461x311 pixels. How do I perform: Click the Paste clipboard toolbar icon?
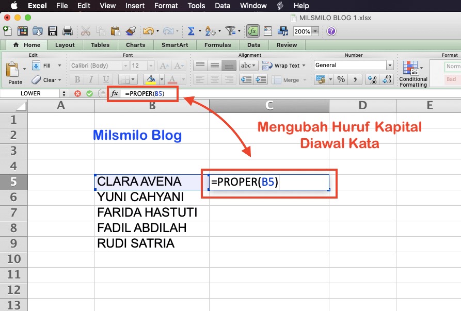click(115, 31)
